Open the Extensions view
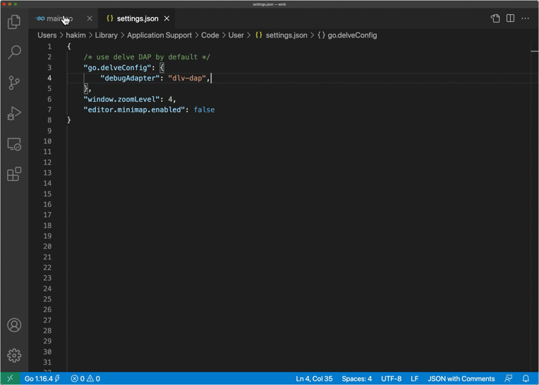This screenshot has width=539, height=385. tap(14, 174)
